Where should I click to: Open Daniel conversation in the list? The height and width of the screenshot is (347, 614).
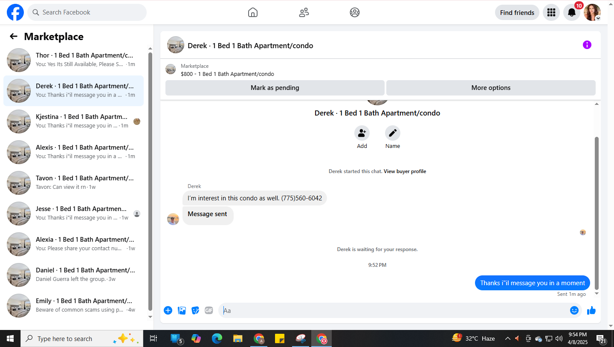[x=73, y=275]
